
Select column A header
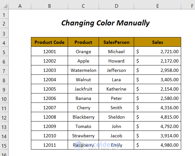pos(20,6)
